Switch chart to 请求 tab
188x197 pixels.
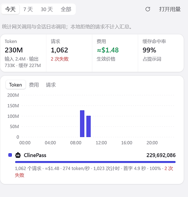(51, 85)
